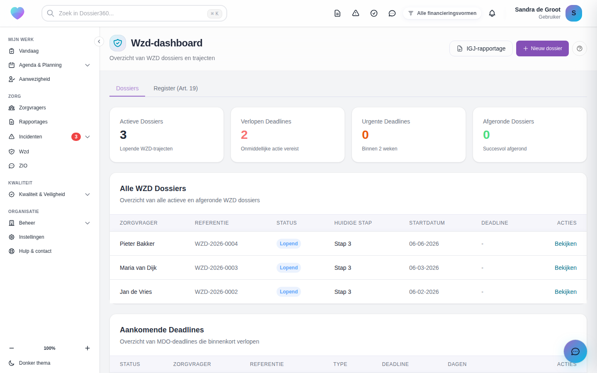Open the help question mark icon
This screenshot has width=597, height=373.
click(580, 48)
